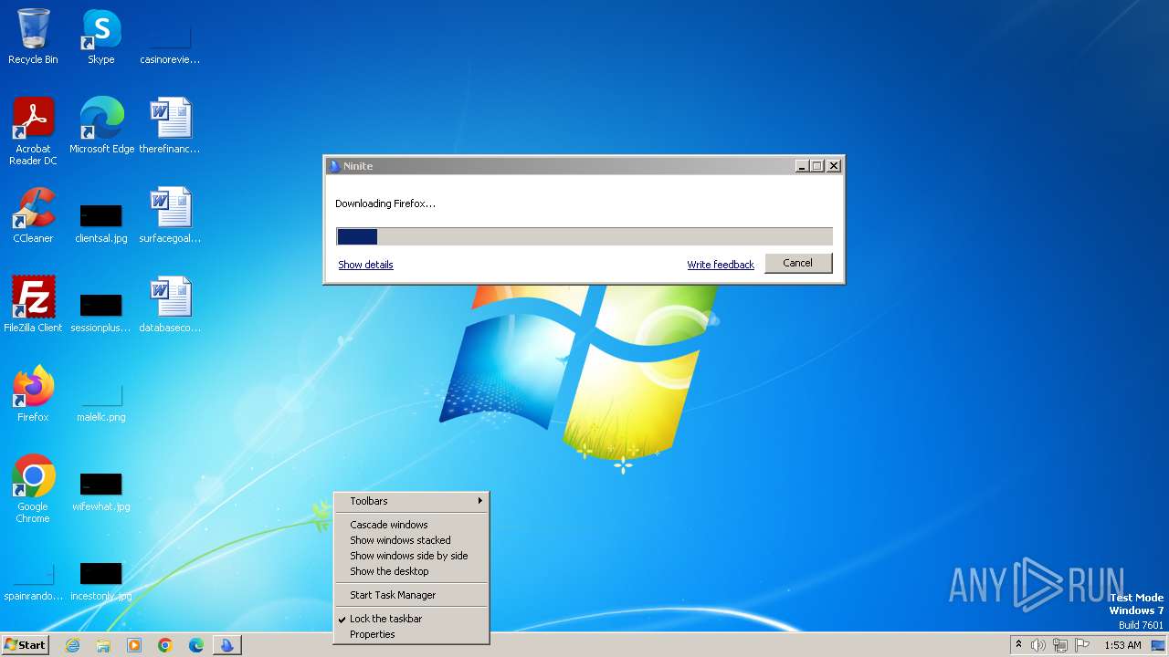This screenshot has width=1169, height=657.
Task: Click the network tray icon
Action: [x=1060, y=645]
